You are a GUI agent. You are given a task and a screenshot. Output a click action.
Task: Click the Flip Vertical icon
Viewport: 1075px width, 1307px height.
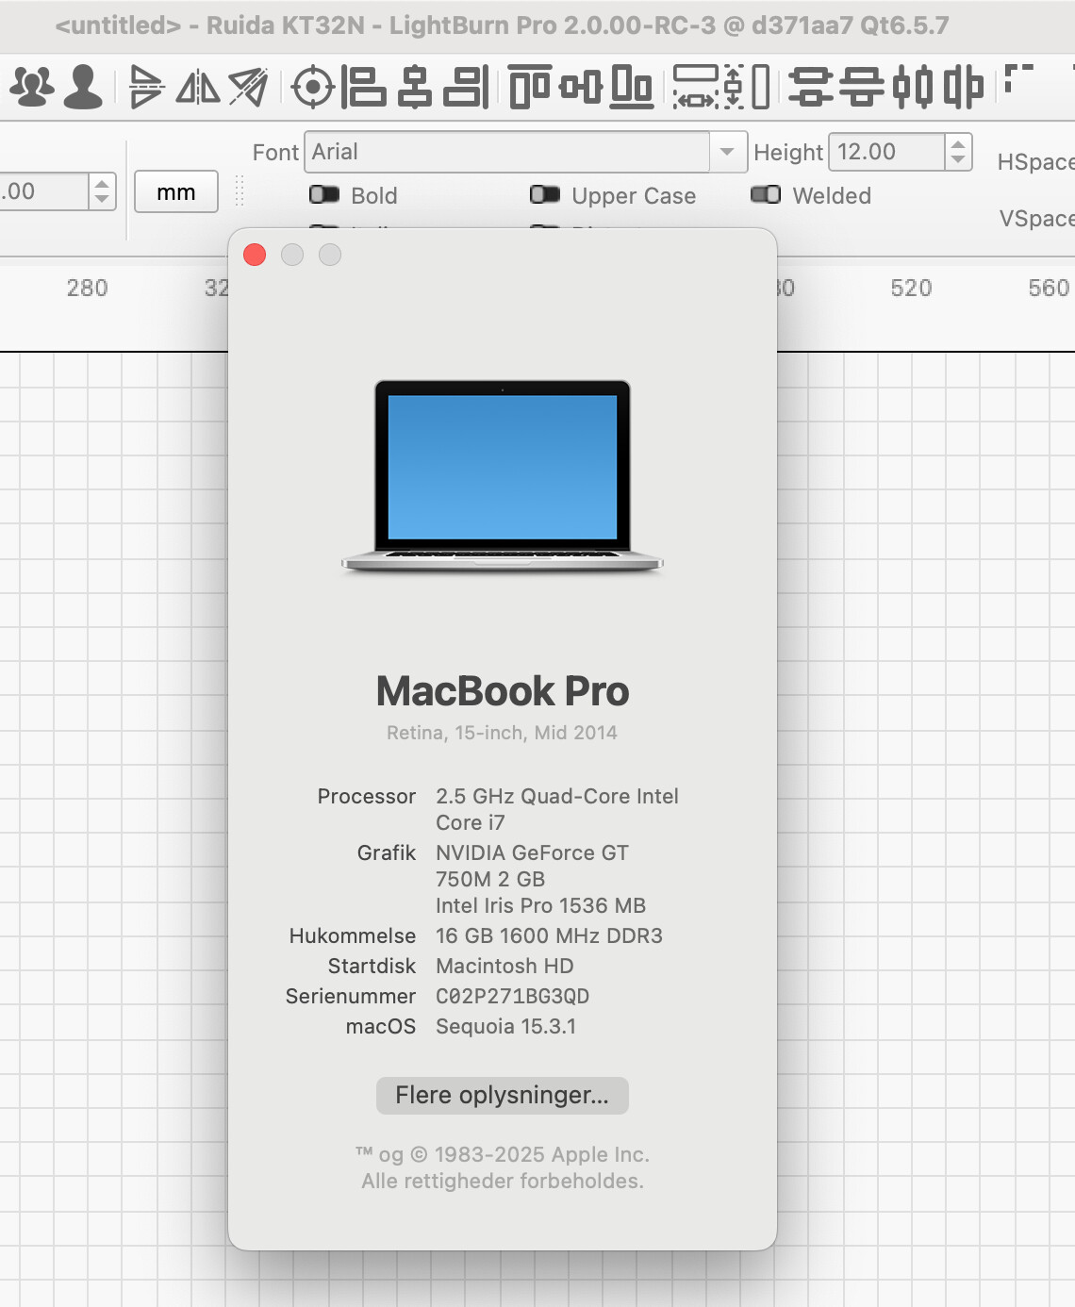[145, 88]
